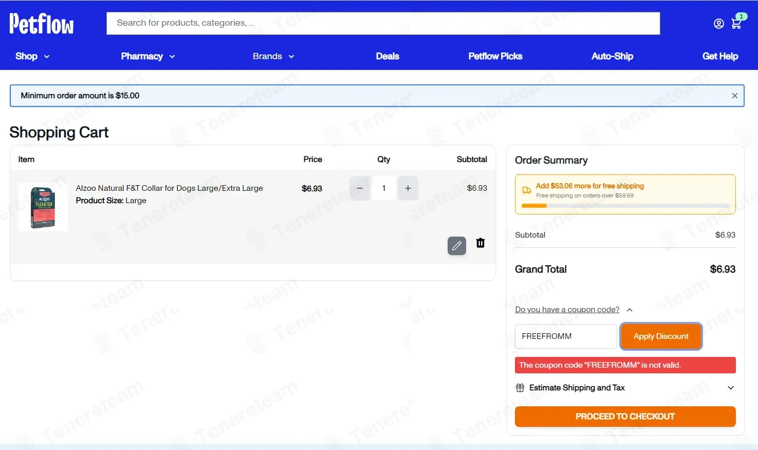Screen dimensions: 758x450
Task: Open the Pharmacy dropdown menu
Action: click(x=148, y=57)
